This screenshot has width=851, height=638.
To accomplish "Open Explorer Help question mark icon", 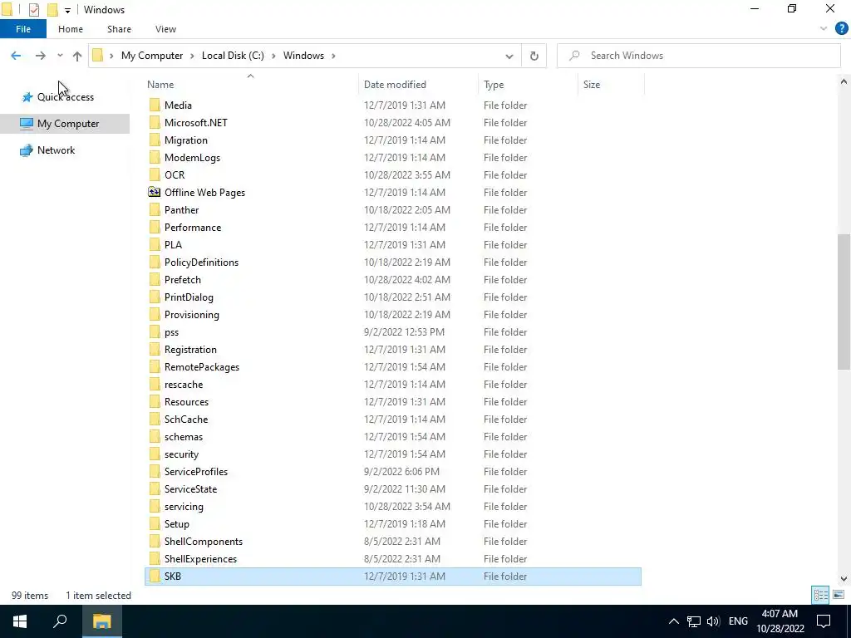I will 841,29.
